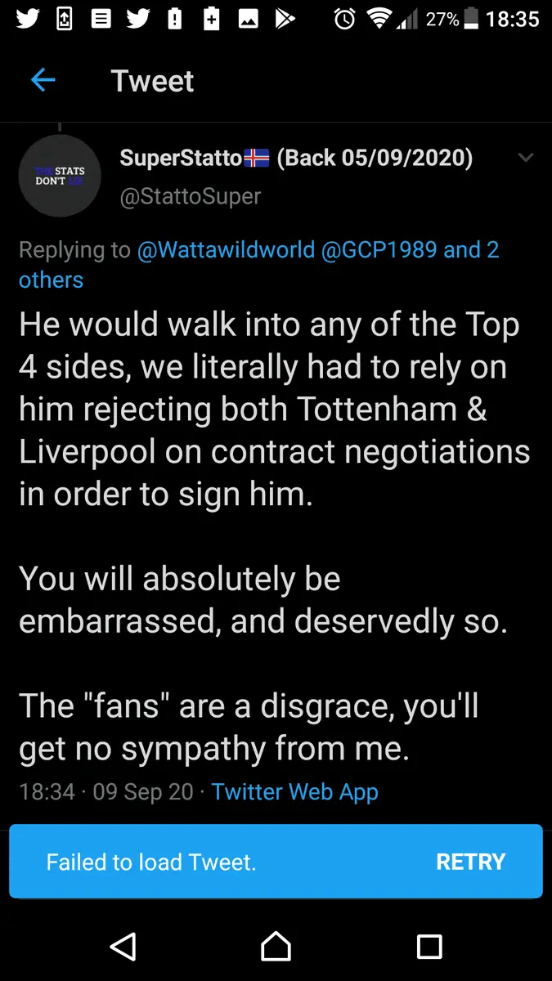Viewport: 552px width, 981px height.
Task: Tap the Play Store notification icon
Action: coord(284,19)
